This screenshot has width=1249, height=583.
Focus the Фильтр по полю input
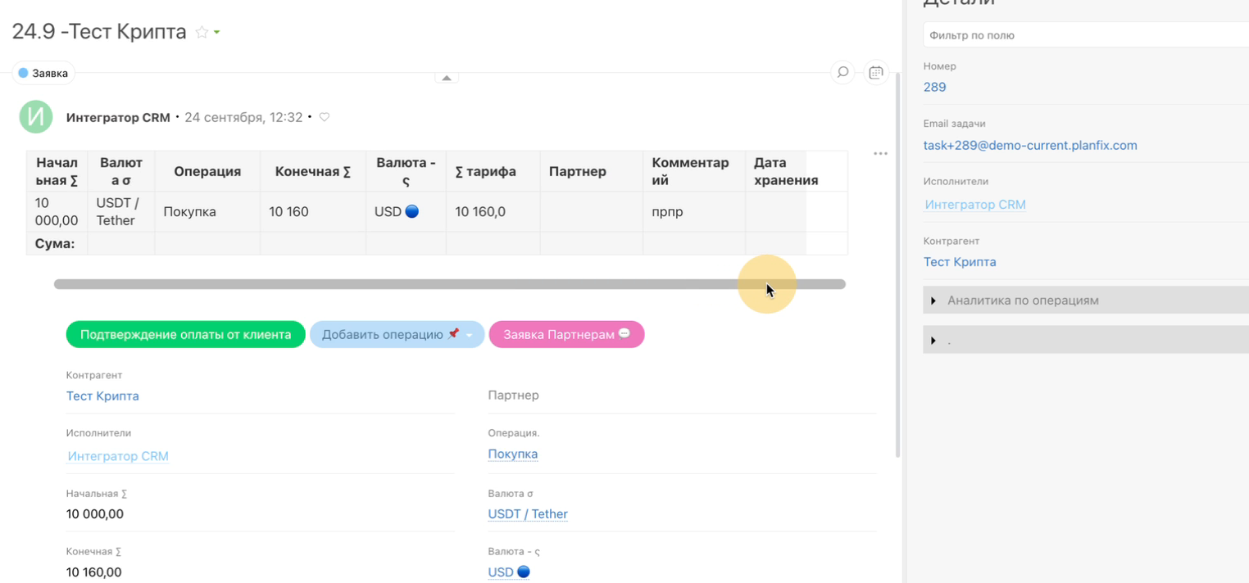[x=1082, y=35]
